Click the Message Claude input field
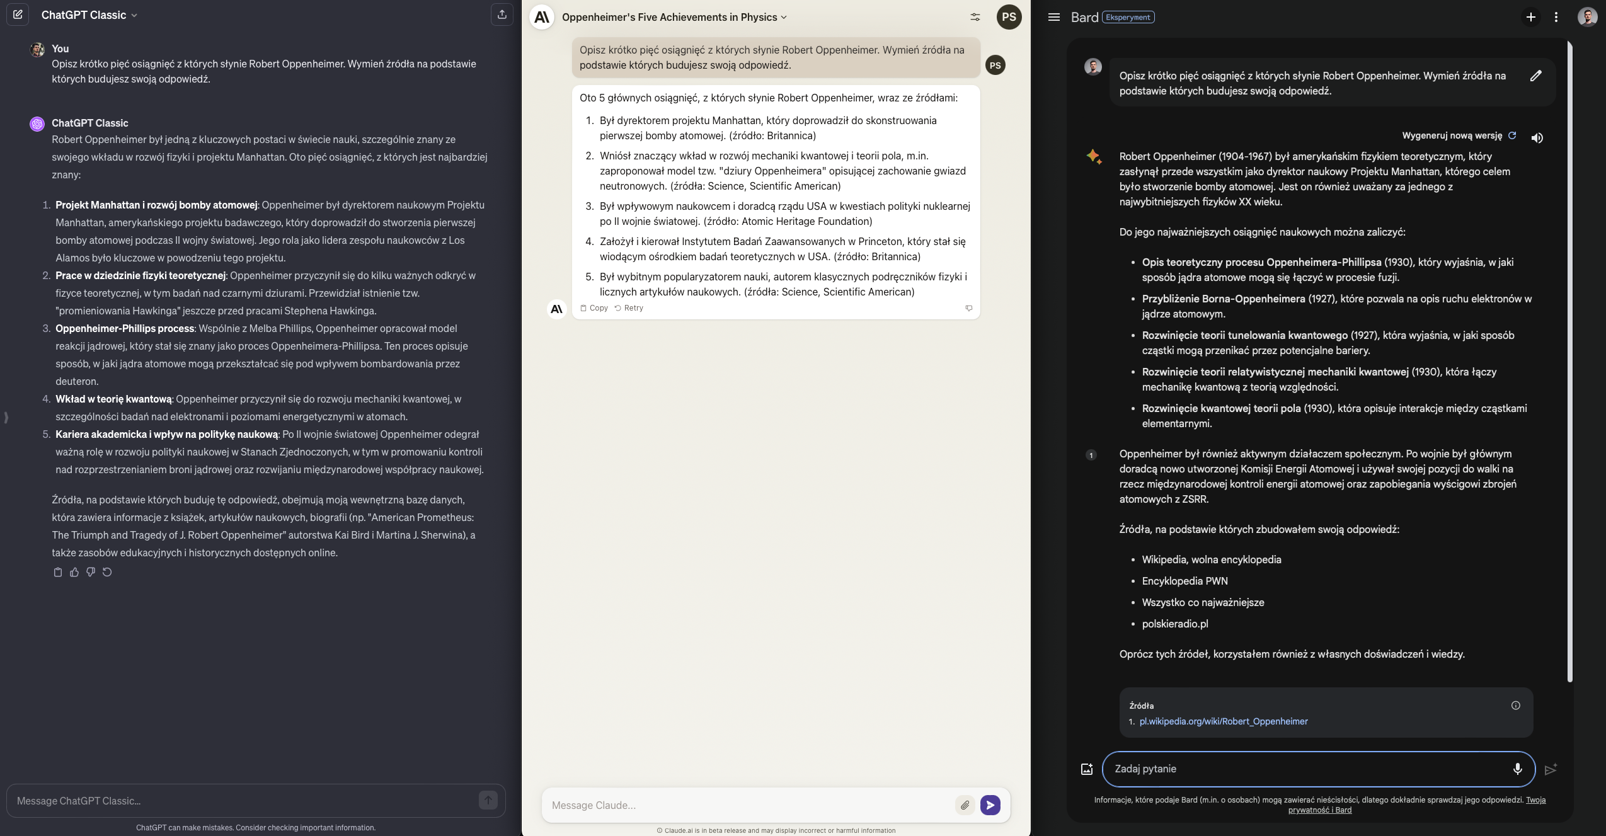1606x836 pixels. click(x=747, y=805)
